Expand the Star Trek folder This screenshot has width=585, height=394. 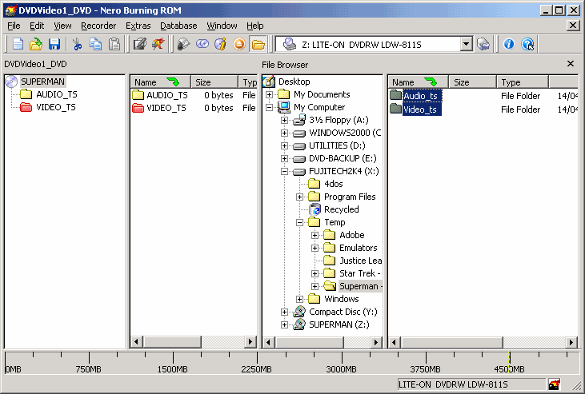pyautogui.click(x=315, y=273)
